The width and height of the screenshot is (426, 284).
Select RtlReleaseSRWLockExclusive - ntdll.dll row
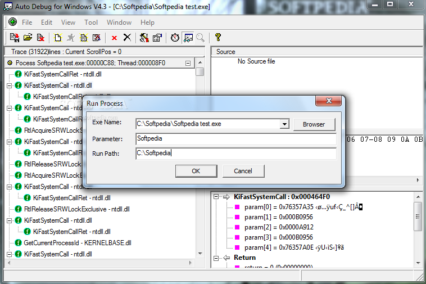(77, 209)
